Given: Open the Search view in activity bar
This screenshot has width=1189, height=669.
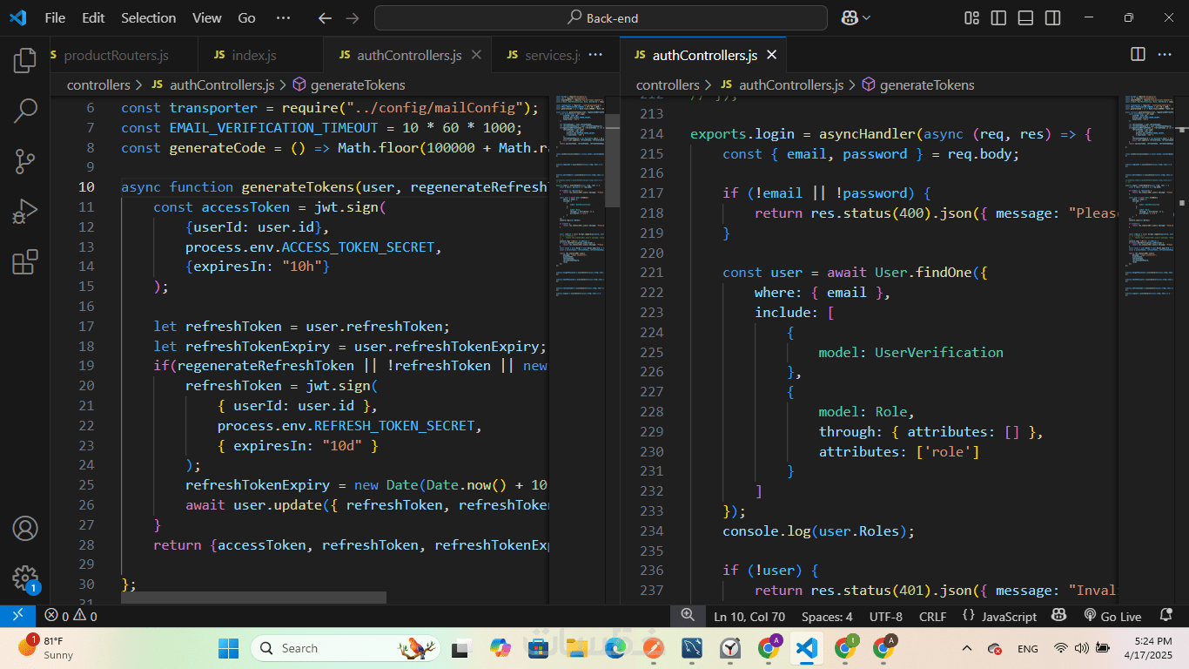Looking at the screenshot, I should (x=24, y=111).
